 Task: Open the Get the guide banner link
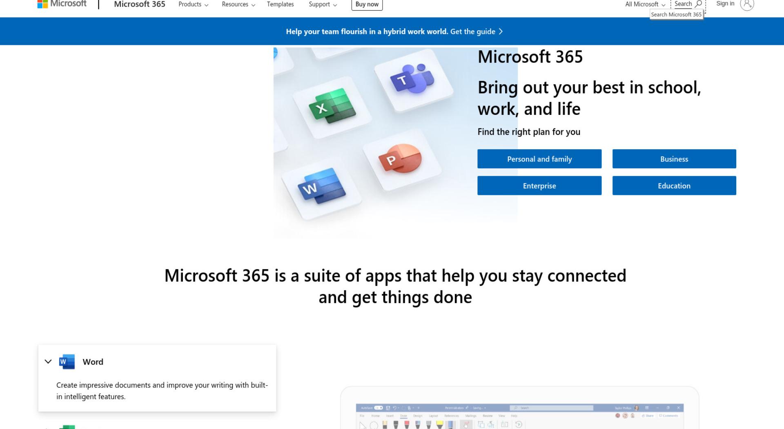tap(477, 31)
